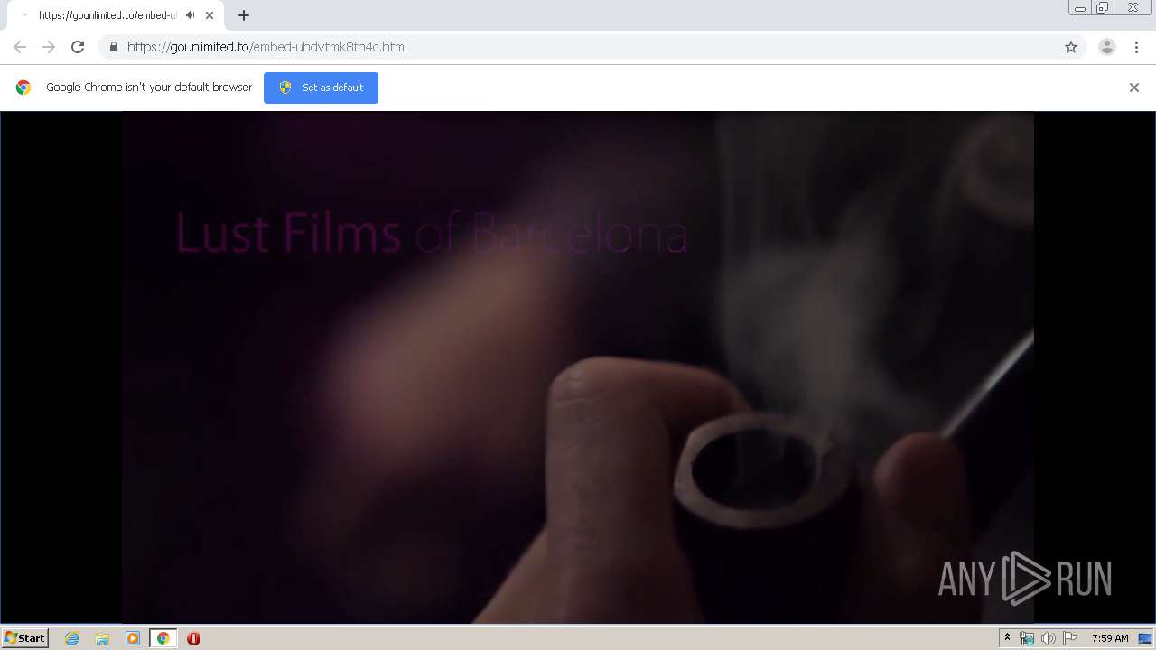1156x650 pixels.
Task: Click the address bar URL
Action: (x=267, y=47)
